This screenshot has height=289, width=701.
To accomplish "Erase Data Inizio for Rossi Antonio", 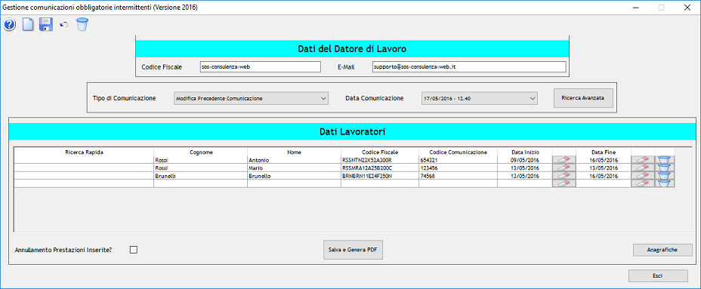I will click(x=564, y=160).
